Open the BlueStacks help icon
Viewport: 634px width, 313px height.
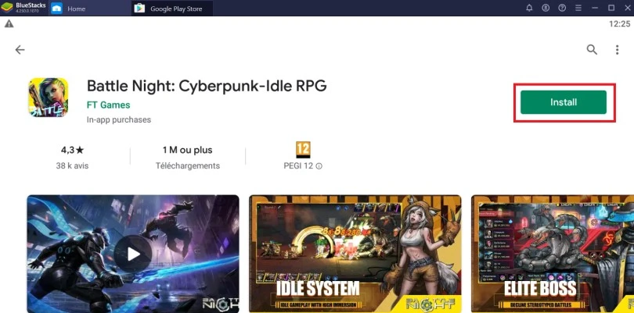point(562,8)
